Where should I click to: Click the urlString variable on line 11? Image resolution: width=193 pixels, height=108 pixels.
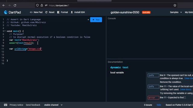click(20, 49)
